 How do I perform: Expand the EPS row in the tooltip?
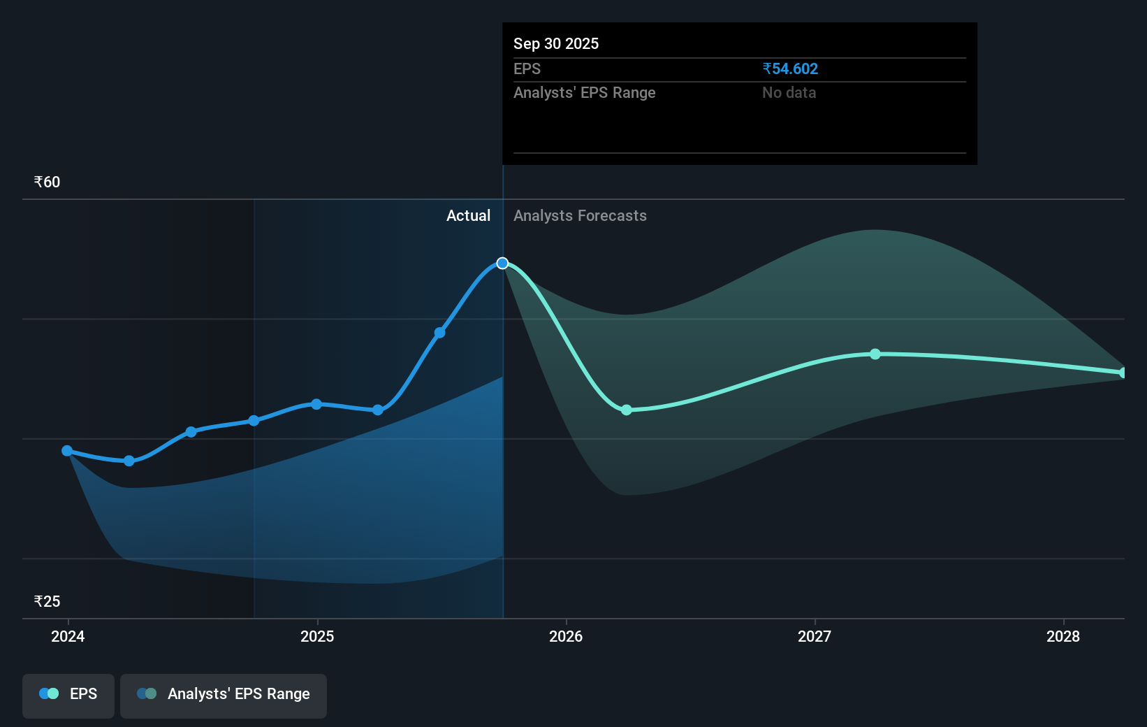pyautogui.click(x=528, y=69)
